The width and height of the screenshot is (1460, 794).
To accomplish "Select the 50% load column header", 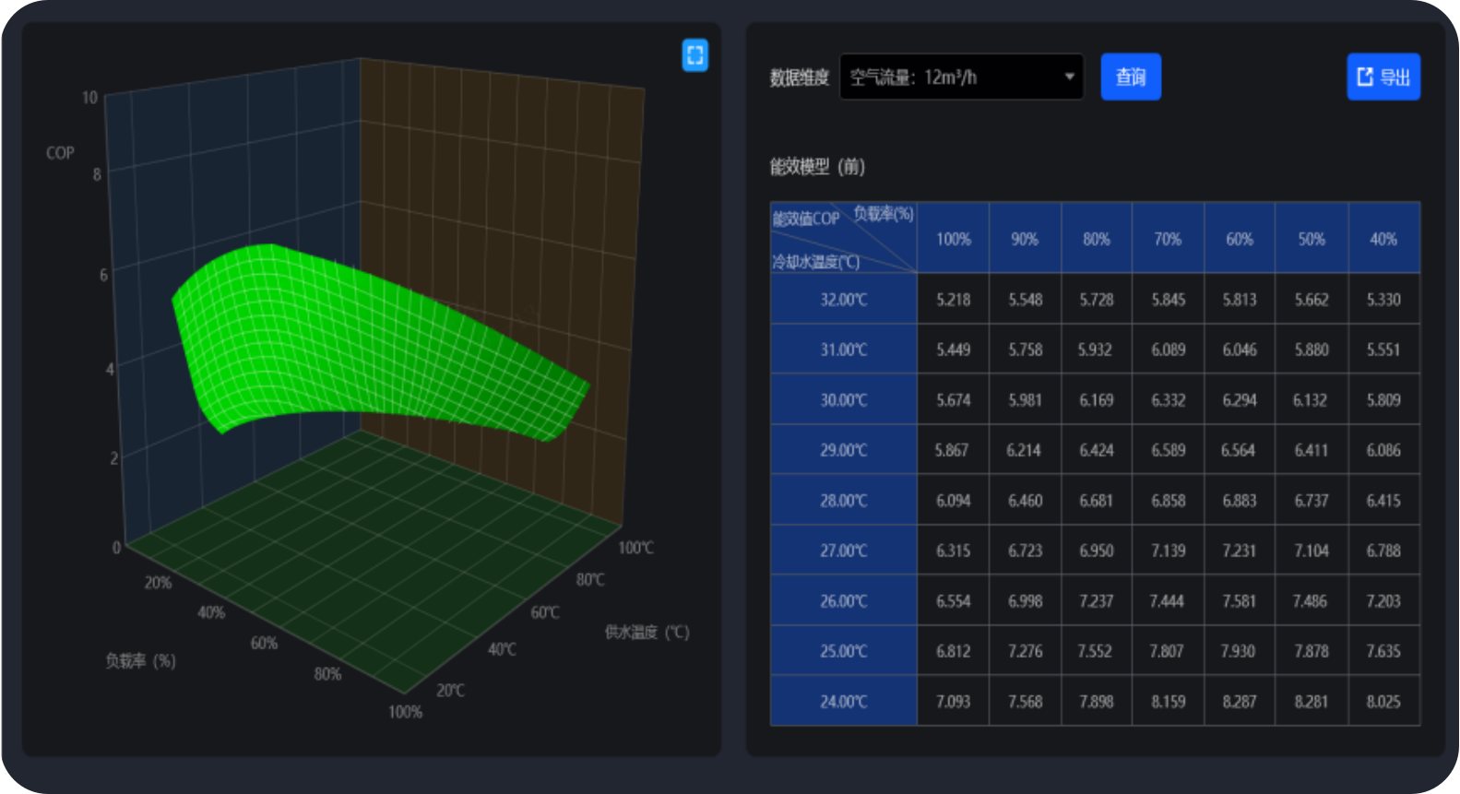I will [1312, 239].
